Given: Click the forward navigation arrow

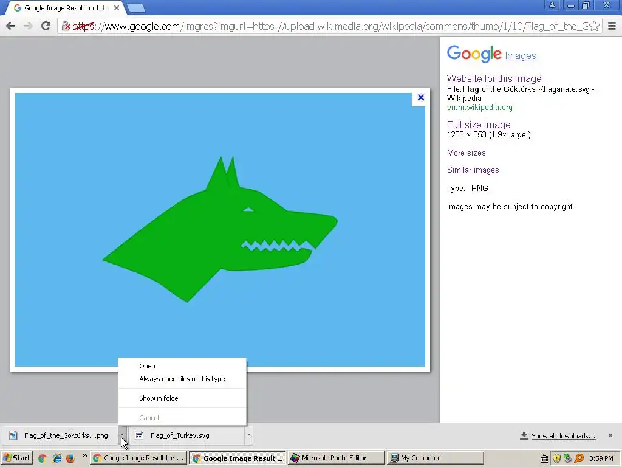Looking at the screenshot, I should [x=28, y=26].
